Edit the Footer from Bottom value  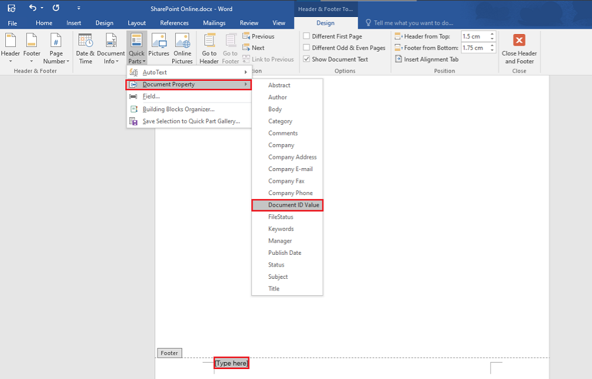tap(474, 47)
